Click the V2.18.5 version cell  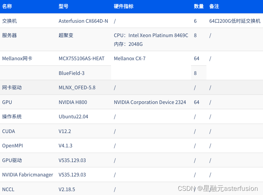(x=67, y=189)
